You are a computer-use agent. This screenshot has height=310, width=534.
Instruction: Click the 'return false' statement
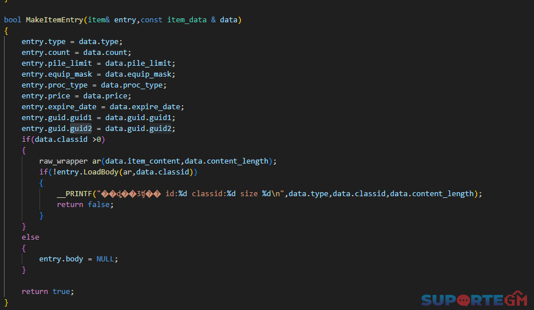point(85,205)
